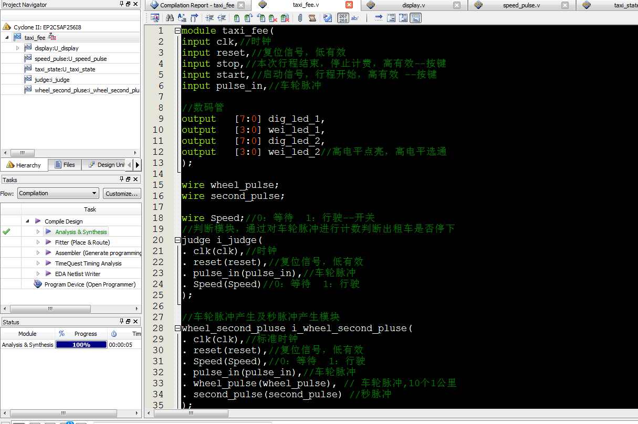Screen dimensions: 638x424
Task: Switch to the Files tab
Action: coord(65,165)
